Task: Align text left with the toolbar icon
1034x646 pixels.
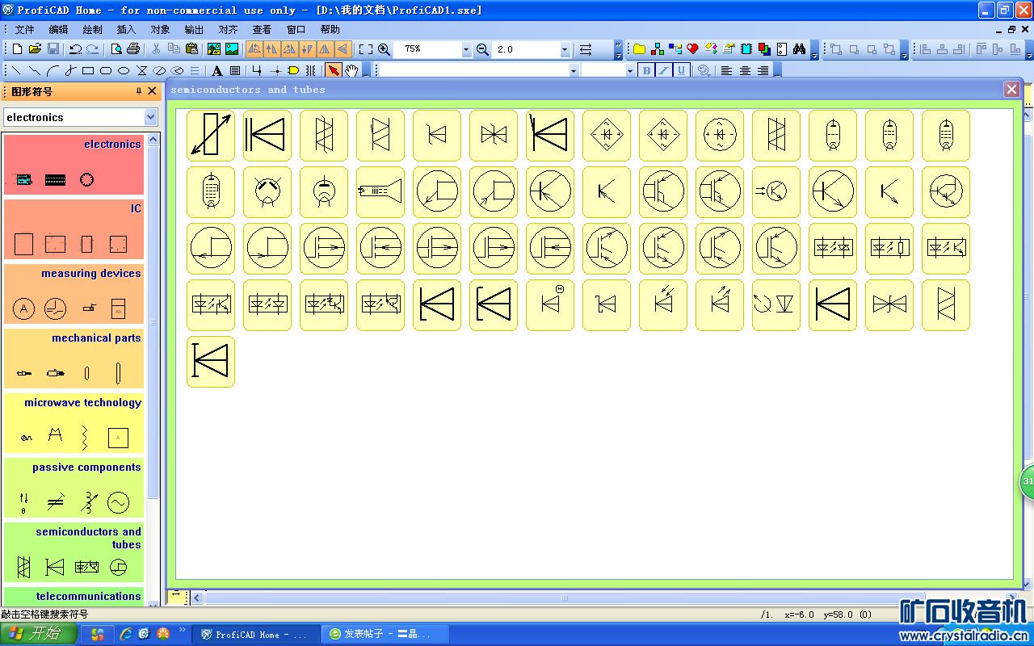Action: tap(726, 70)
